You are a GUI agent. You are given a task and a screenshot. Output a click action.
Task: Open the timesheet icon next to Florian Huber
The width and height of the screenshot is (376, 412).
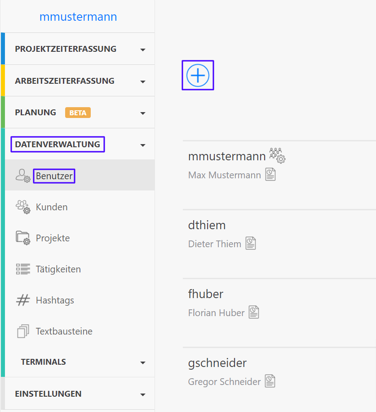[x=254, y=312]
